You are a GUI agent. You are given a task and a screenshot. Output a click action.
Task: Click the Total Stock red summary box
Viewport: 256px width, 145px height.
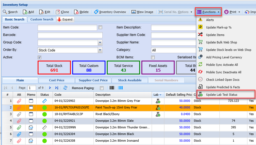(x=54, y=68)
